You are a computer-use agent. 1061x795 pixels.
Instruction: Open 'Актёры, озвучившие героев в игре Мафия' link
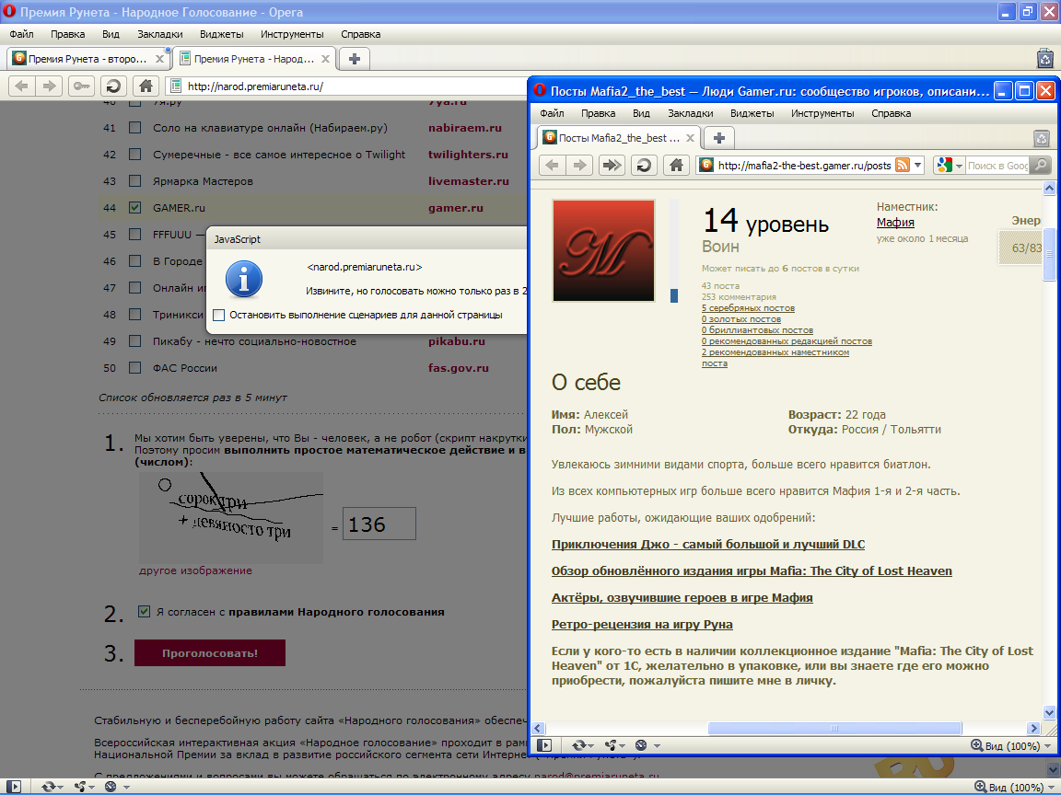pyautogui.click(x=682, y=597)
